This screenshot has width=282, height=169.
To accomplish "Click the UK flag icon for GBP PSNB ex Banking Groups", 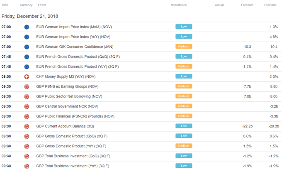I will coord(27,87).
